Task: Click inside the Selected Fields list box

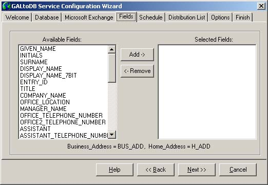Action: (207, 92)
